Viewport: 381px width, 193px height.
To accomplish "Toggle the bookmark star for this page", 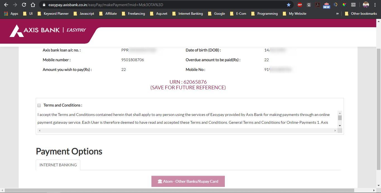I will [x=289, y=4].
